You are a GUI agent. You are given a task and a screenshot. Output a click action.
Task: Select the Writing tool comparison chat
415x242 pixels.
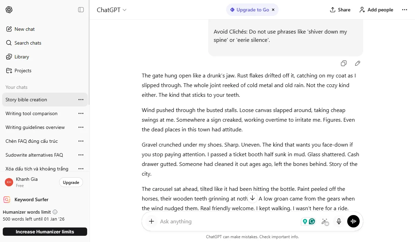(31, 113)
